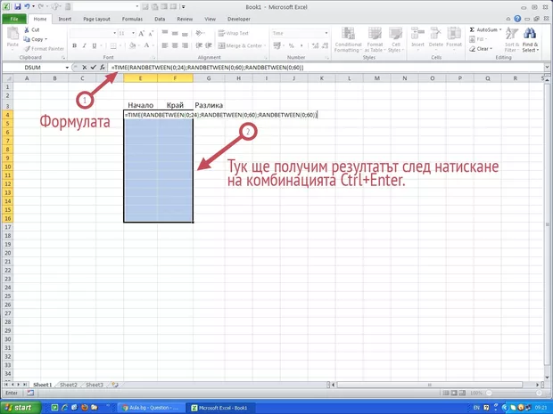Click the Center alignment icon
Image resolution: width=553 pixels, height=414 pixels.
click(175, 45)
